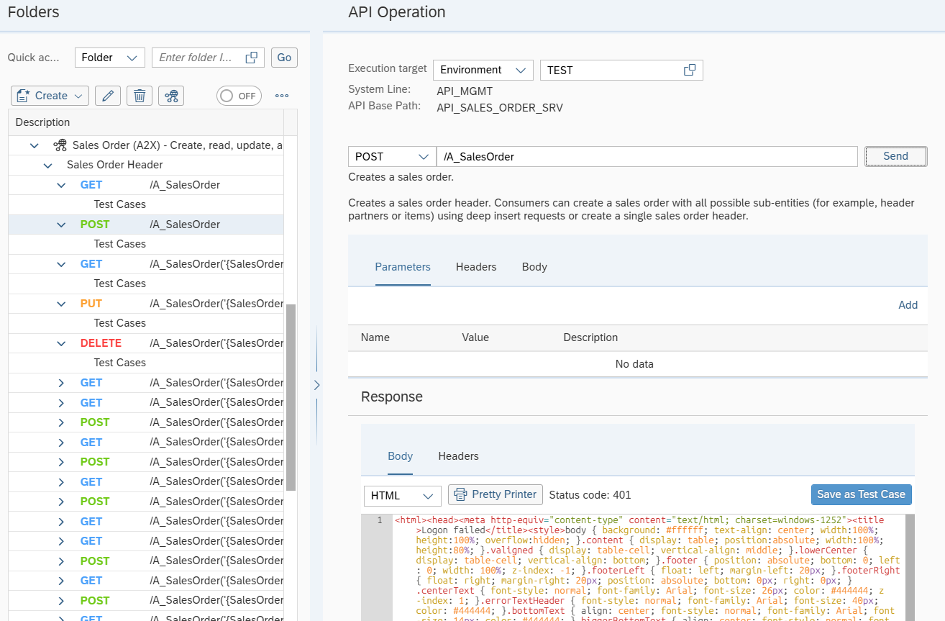The width and height of the screenshot is (945, 621).
Task: Click the Add parameter link
Action: coord(908,305)
